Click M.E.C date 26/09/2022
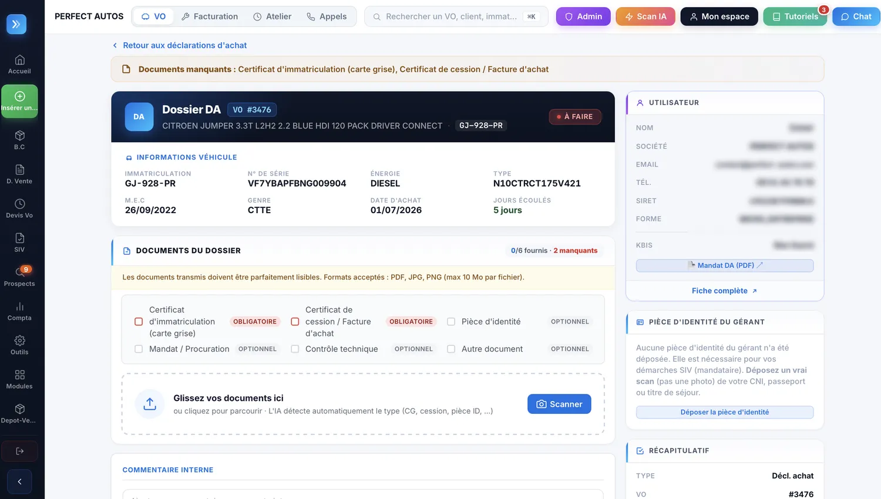 150,210
